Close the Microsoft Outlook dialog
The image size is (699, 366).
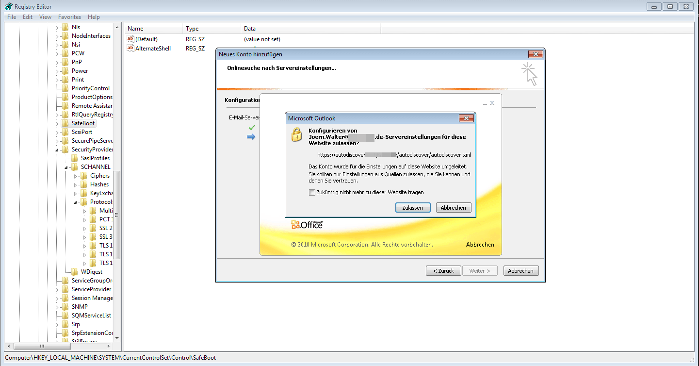(466, 118)
